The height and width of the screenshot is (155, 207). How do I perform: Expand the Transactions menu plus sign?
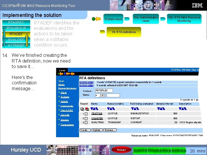tap(59, 124)
